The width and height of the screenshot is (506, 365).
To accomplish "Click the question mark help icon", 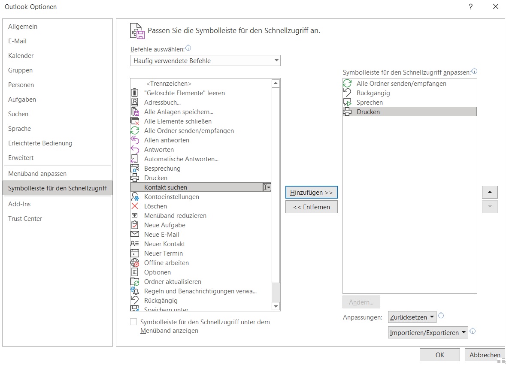I will click(471, 7).
